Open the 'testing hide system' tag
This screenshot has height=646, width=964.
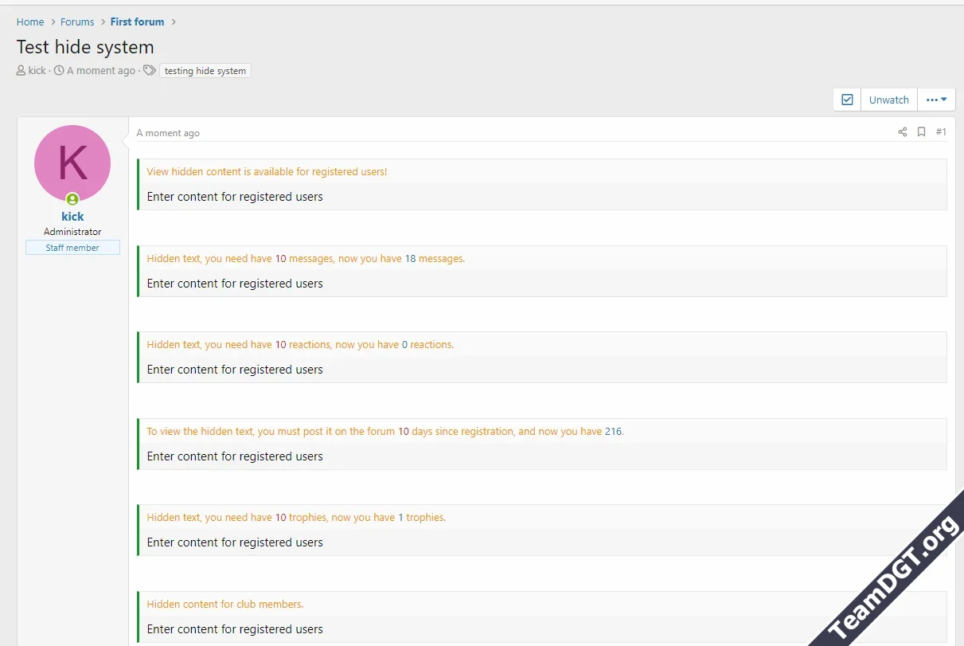(x=205, y=70)
